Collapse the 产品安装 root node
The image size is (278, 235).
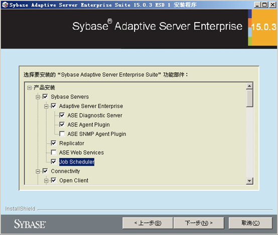point(29,87)
